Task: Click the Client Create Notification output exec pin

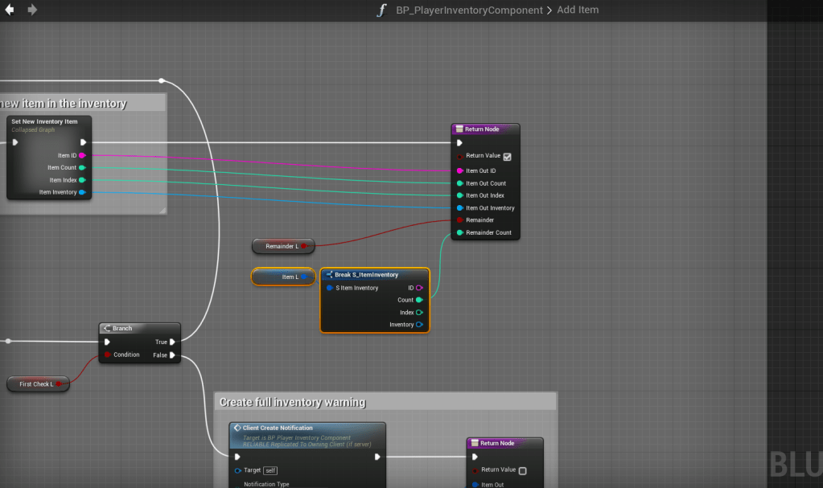Action: tap(377, 457)
